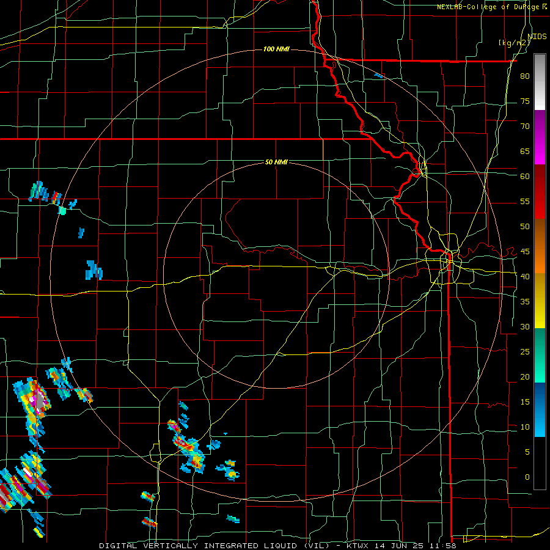Click the 25 value on the color scale
The width and height of the screenshot is (550, 550).
coord(525,351)
